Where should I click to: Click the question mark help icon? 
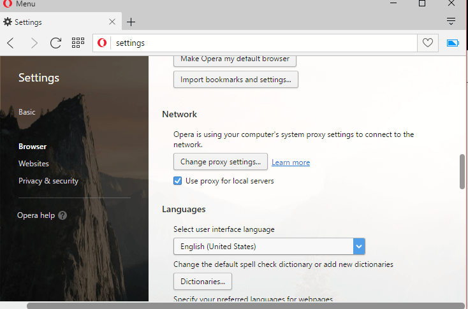(x=62, y=215)
